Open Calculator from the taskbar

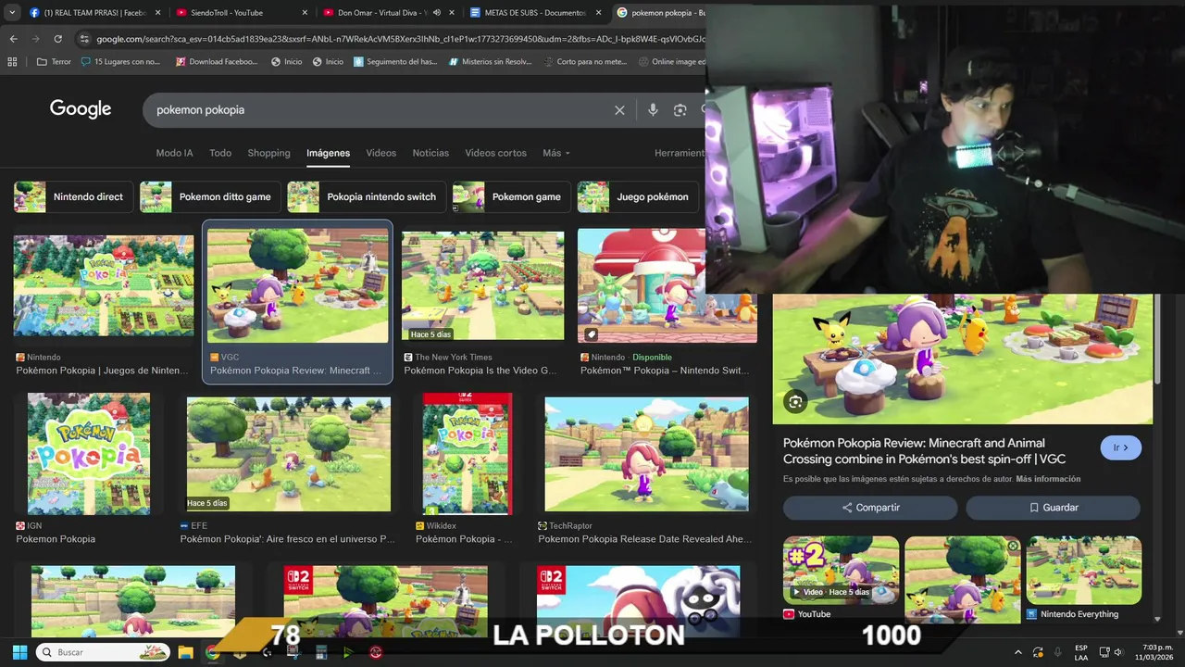(x=321, y=652)
